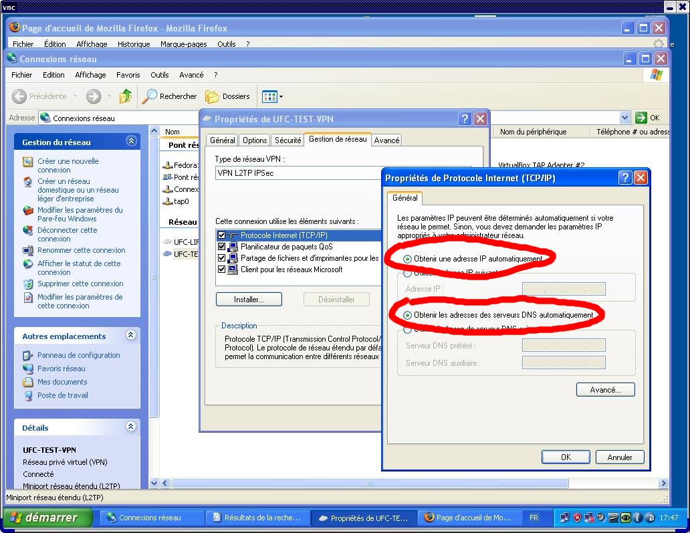Collapse the Gestion du réseau panel
Screen dimensions: 690x533
click(131, 142)
